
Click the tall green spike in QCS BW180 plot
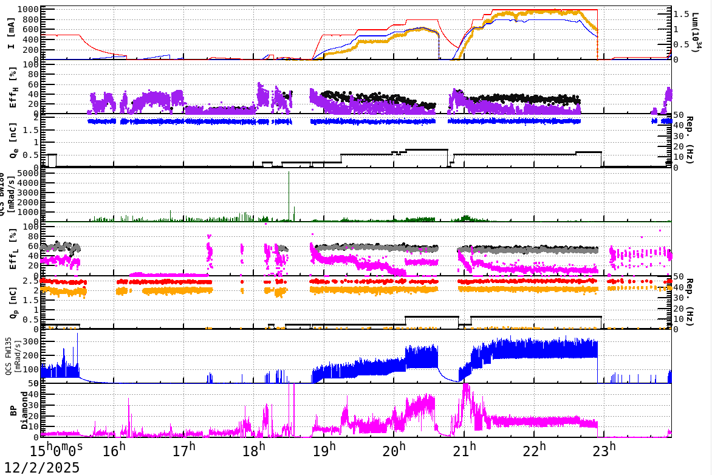pos(289,196)
